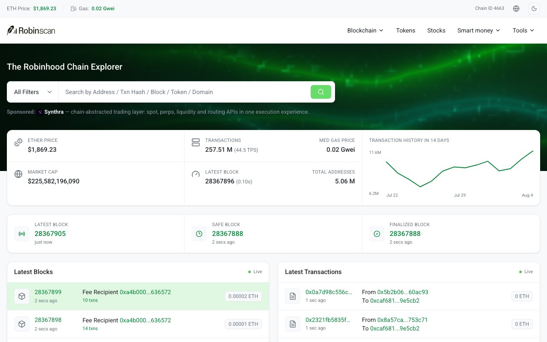Toggle dark mode moon icon
547x342 pixels.
(x=534, y=9)
